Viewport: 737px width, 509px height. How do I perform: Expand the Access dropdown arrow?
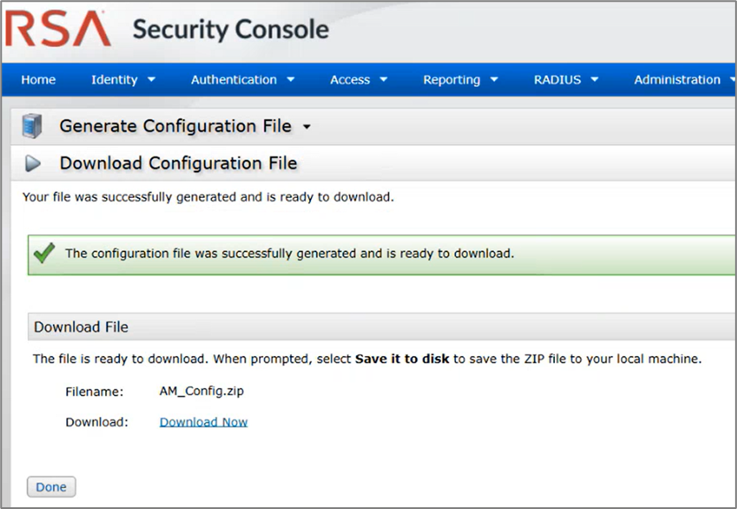(382, 80)
